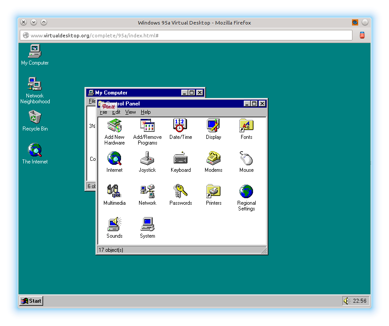Viewport: 389px width, 326px height.
Task: Select the Add/Remove Programs icon
Action: (147, 126)
